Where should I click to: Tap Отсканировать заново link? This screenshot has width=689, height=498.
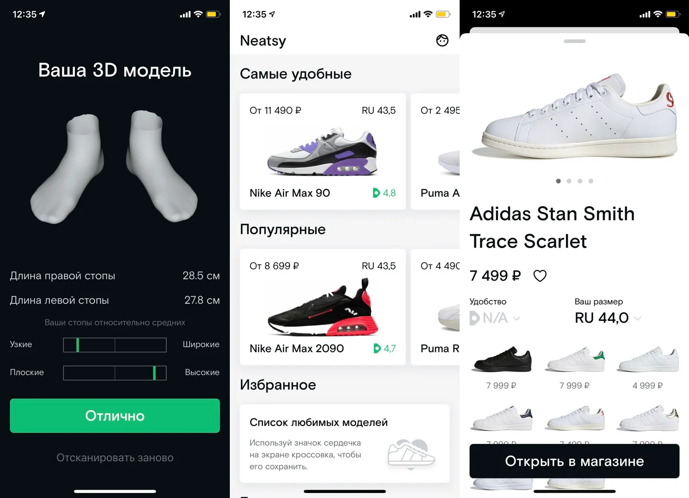[x=115, y=457]
